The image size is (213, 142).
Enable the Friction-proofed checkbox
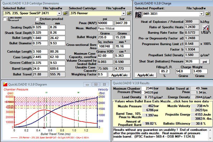37,19
